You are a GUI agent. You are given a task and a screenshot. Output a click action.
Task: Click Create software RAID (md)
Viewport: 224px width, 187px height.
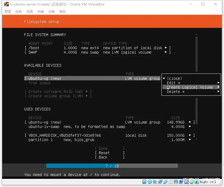[58, 92]
